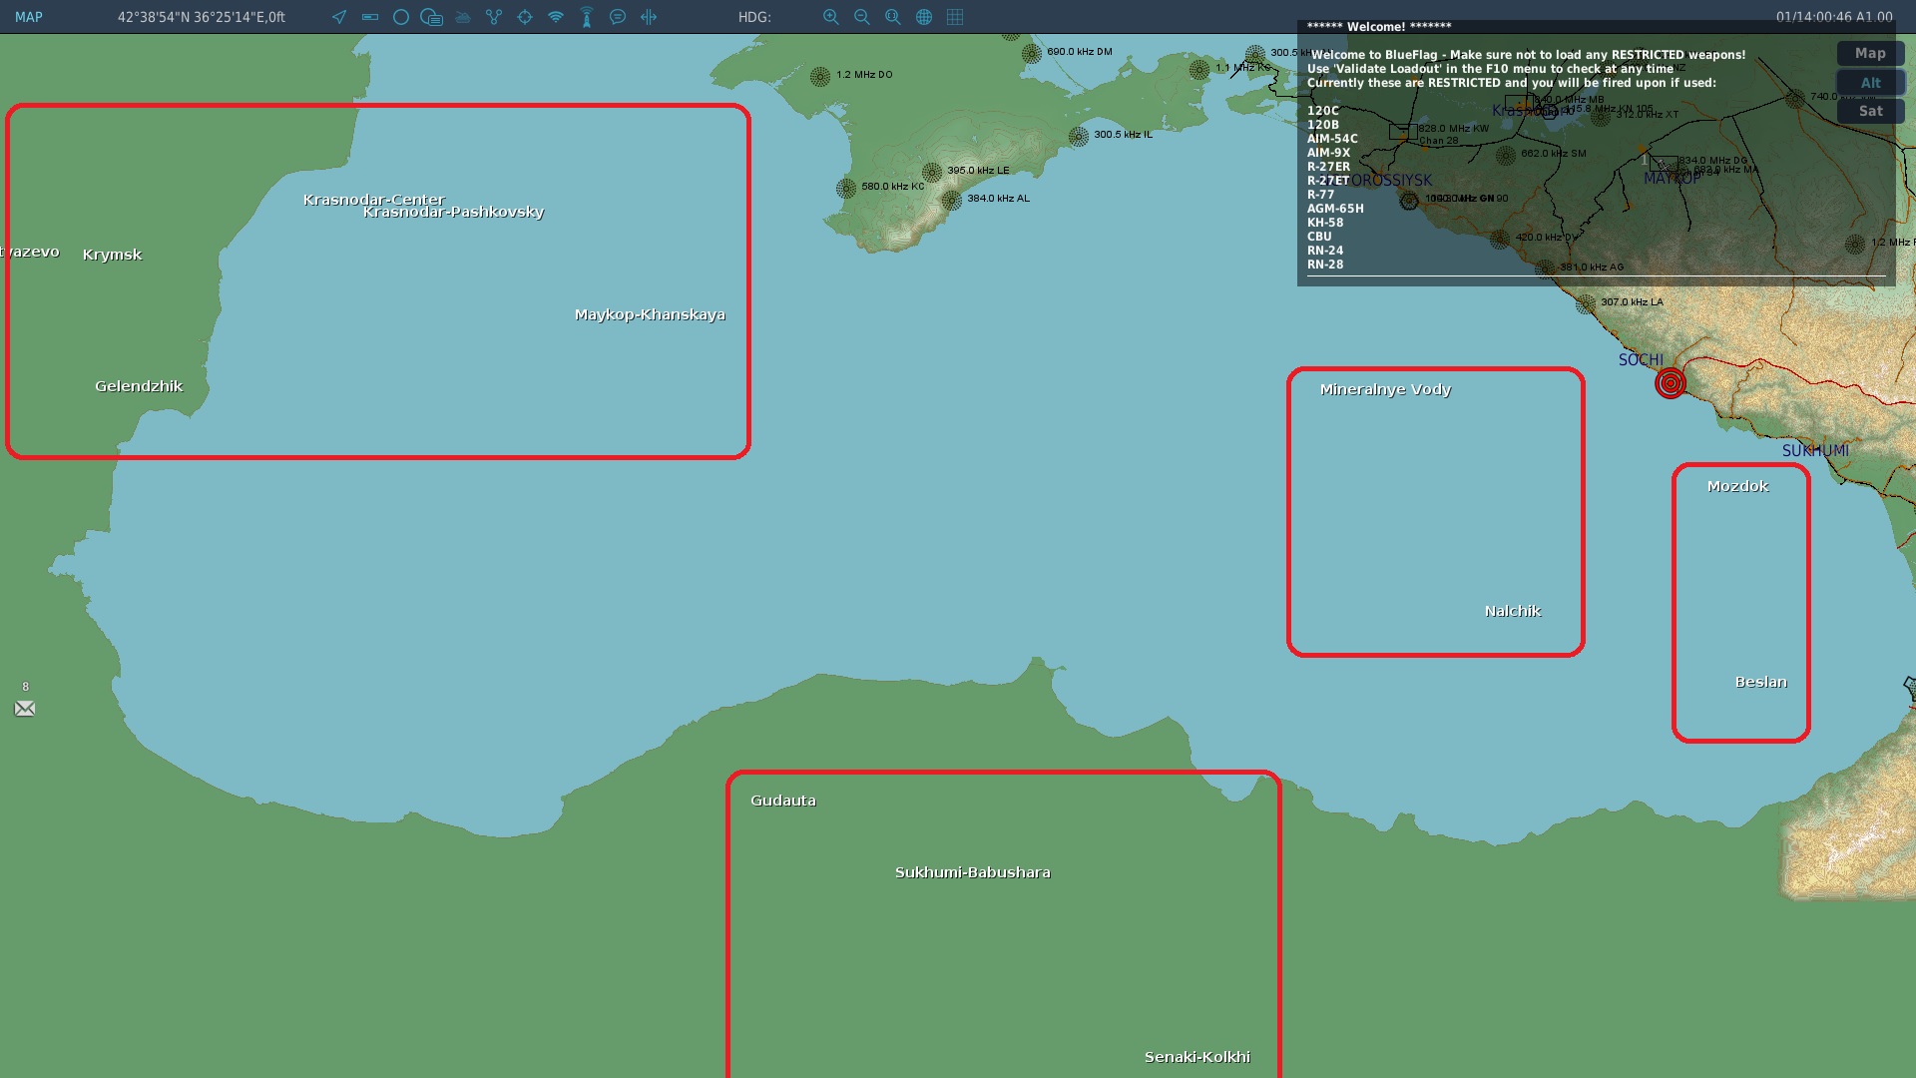Switch to Sat satellite layer
Image resolution: width=1916 pixels, height=1078 pixels.
[1870, 111]
